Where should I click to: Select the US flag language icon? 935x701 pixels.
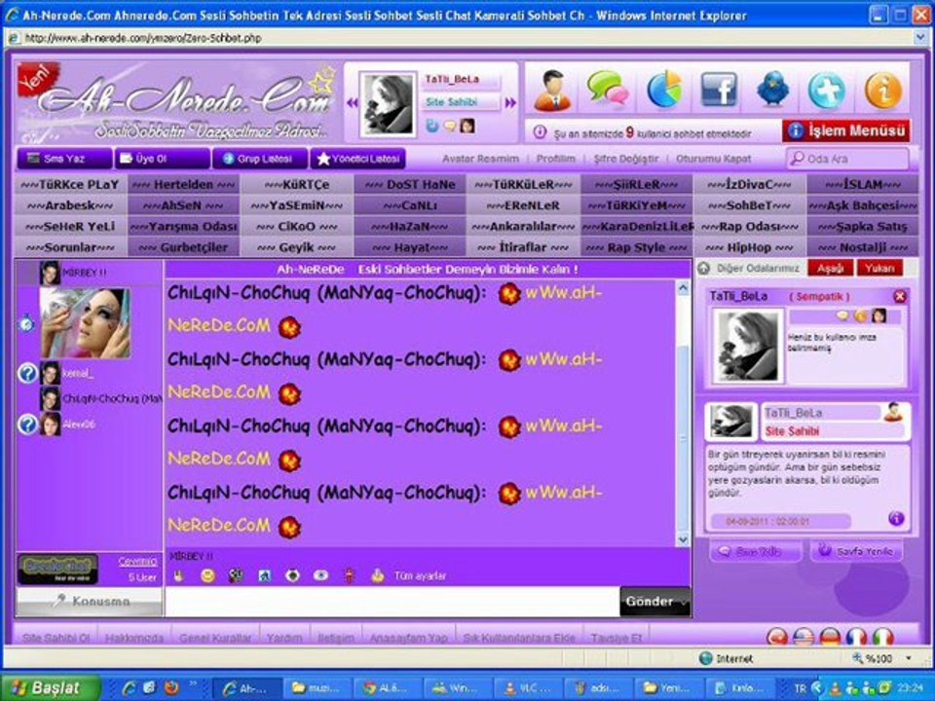[x=804, y=637]
